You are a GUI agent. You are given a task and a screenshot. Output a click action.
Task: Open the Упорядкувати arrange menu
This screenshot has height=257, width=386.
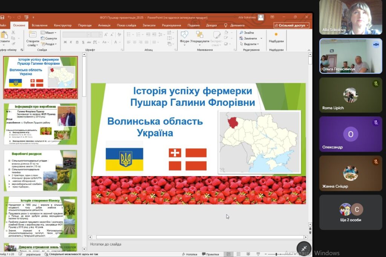click(x=200, y=38)
